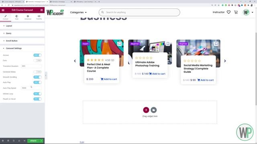Add Perfect Diet course to cart
Screen dimensions: 257x144
[109, 79]
